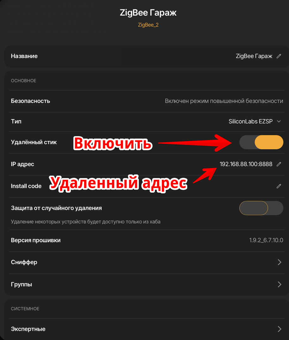Click the Install code row label
This screenshot has width=289, height=340.
coord(26,186)
